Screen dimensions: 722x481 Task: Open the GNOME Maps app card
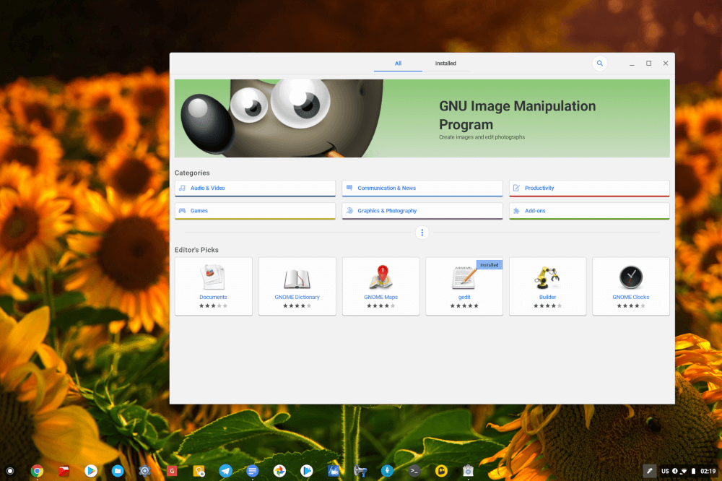point(380,286)
